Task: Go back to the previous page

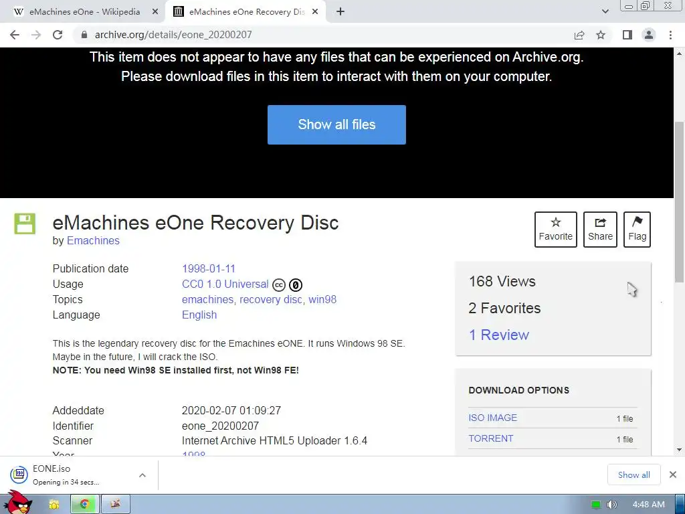Action: coord(15,35)
